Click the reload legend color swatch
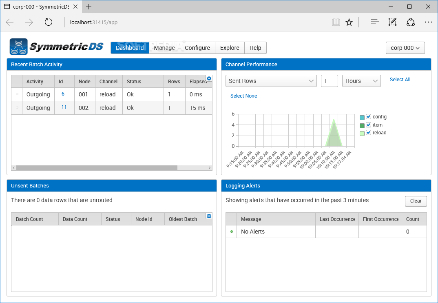Screen dimensions: 438x303 pos(362,134)
